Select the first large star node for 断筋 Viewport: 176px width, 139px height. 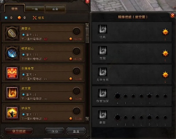point(118,117)
